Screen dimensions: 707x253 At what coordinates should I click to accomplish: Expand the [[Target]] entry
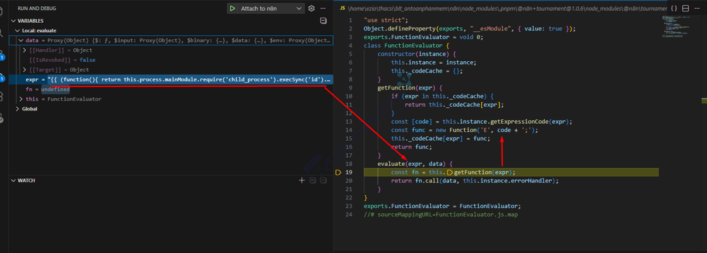click(x=25, y=70)
